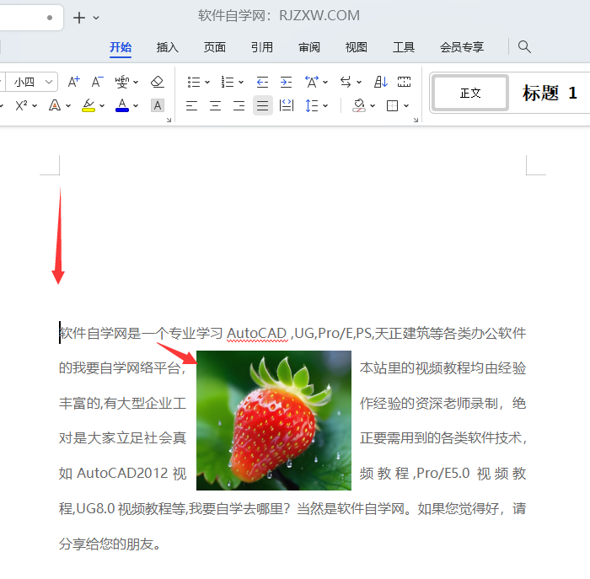Click the borders icon
The height and width of the screenshot is (579, 590).
point(392,105)
